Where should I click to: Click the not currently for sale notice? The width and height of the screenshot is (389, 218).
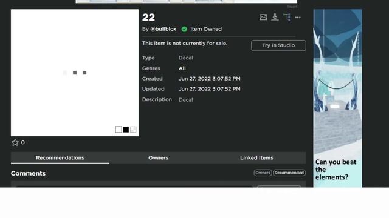click(x=185, y=43)
